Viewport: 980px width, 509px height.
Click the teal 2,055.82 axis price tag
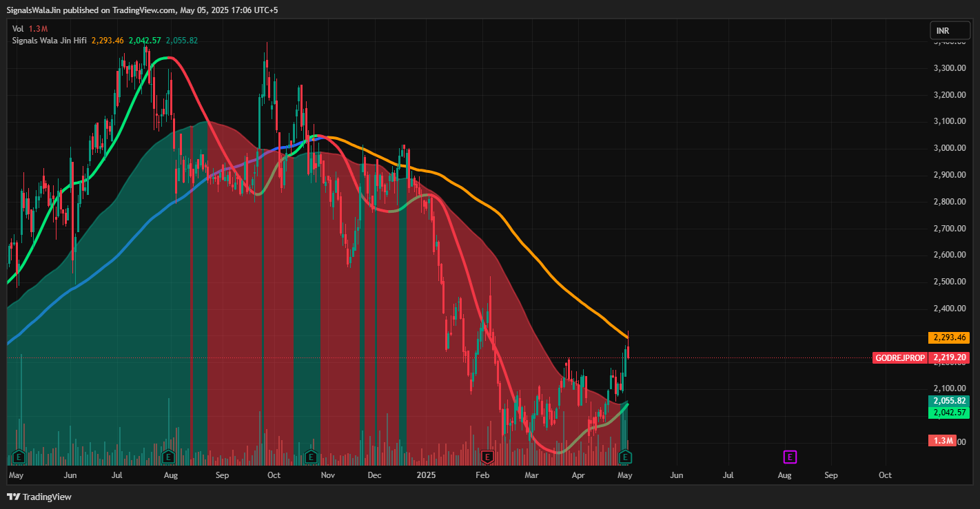click(949, 401)
